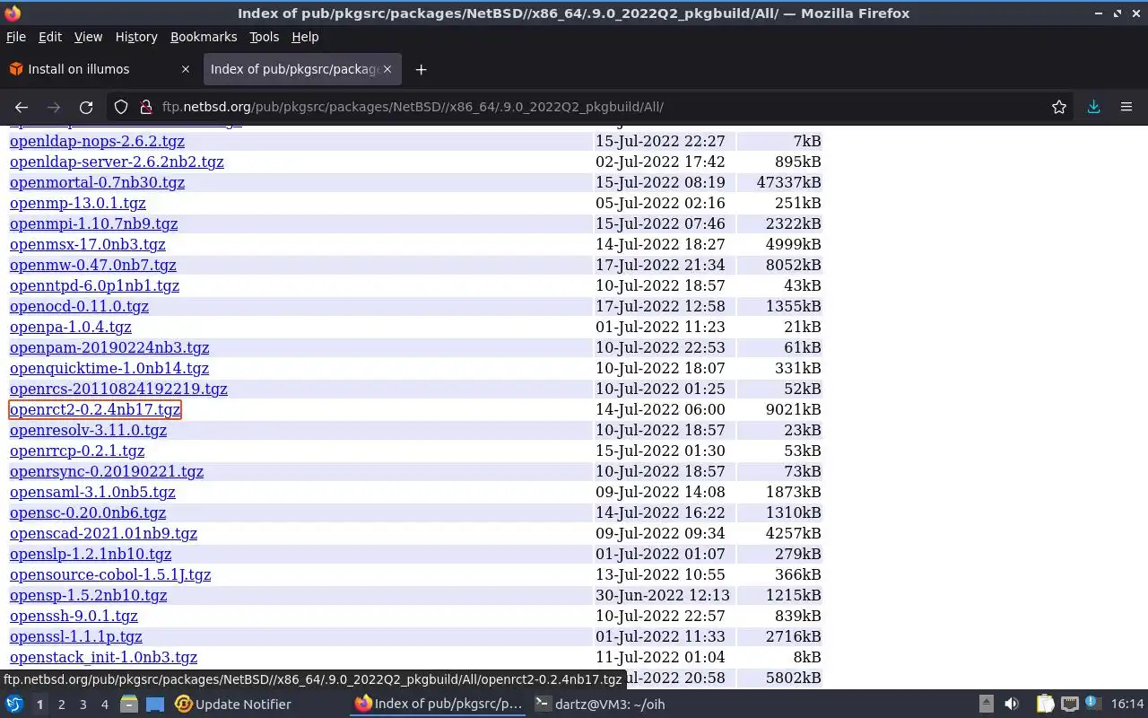This screenshot has height=718, width=1148.
Task: Open the Edit menu
Action: click(x=50, y=37)
